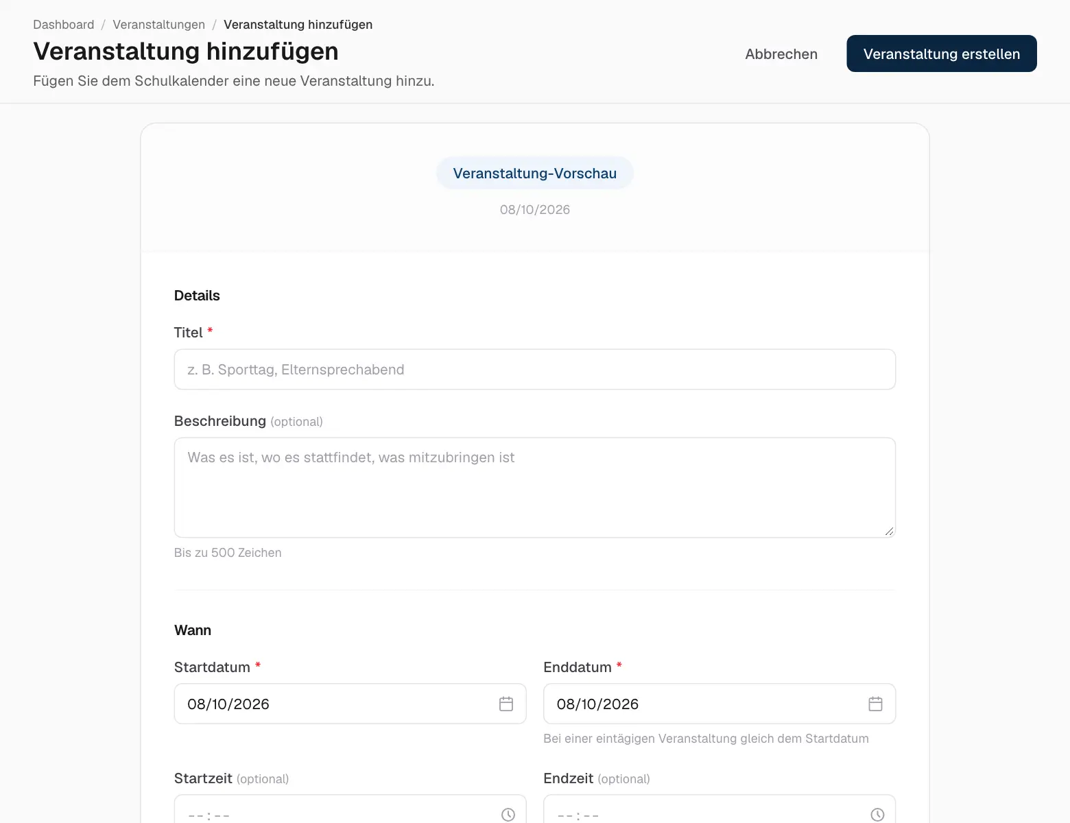The image size is (1070, 823).
Task: Click the 'Titel' field label
Action: (188, 333)
